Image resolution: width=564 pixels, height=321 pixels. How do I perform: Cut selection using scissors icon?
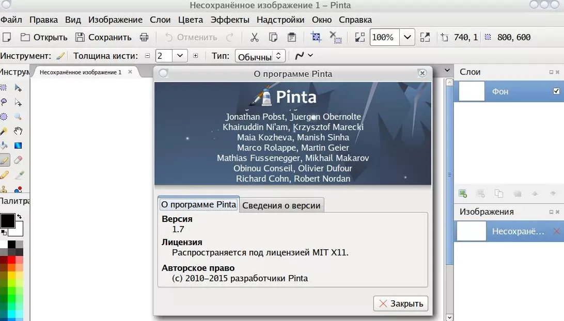click(x=255, y=37)
